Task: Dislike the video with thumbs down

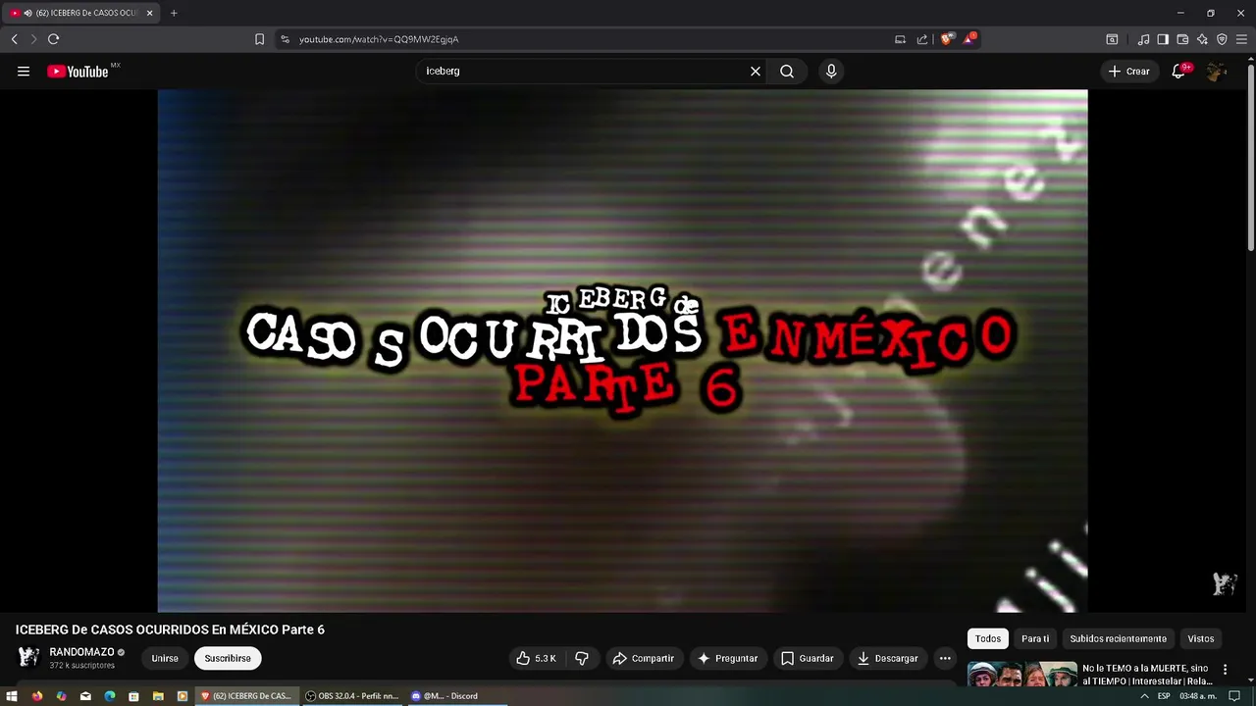Action: pos(582,659)
